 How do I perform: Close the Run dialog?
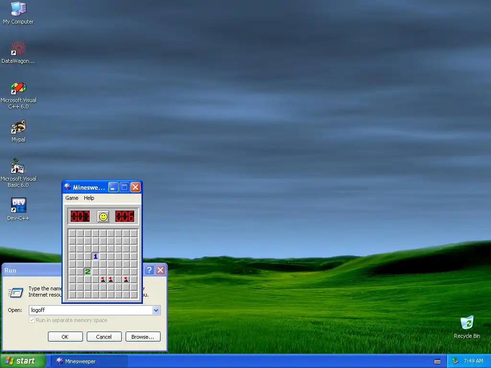[x=160, y=270]
